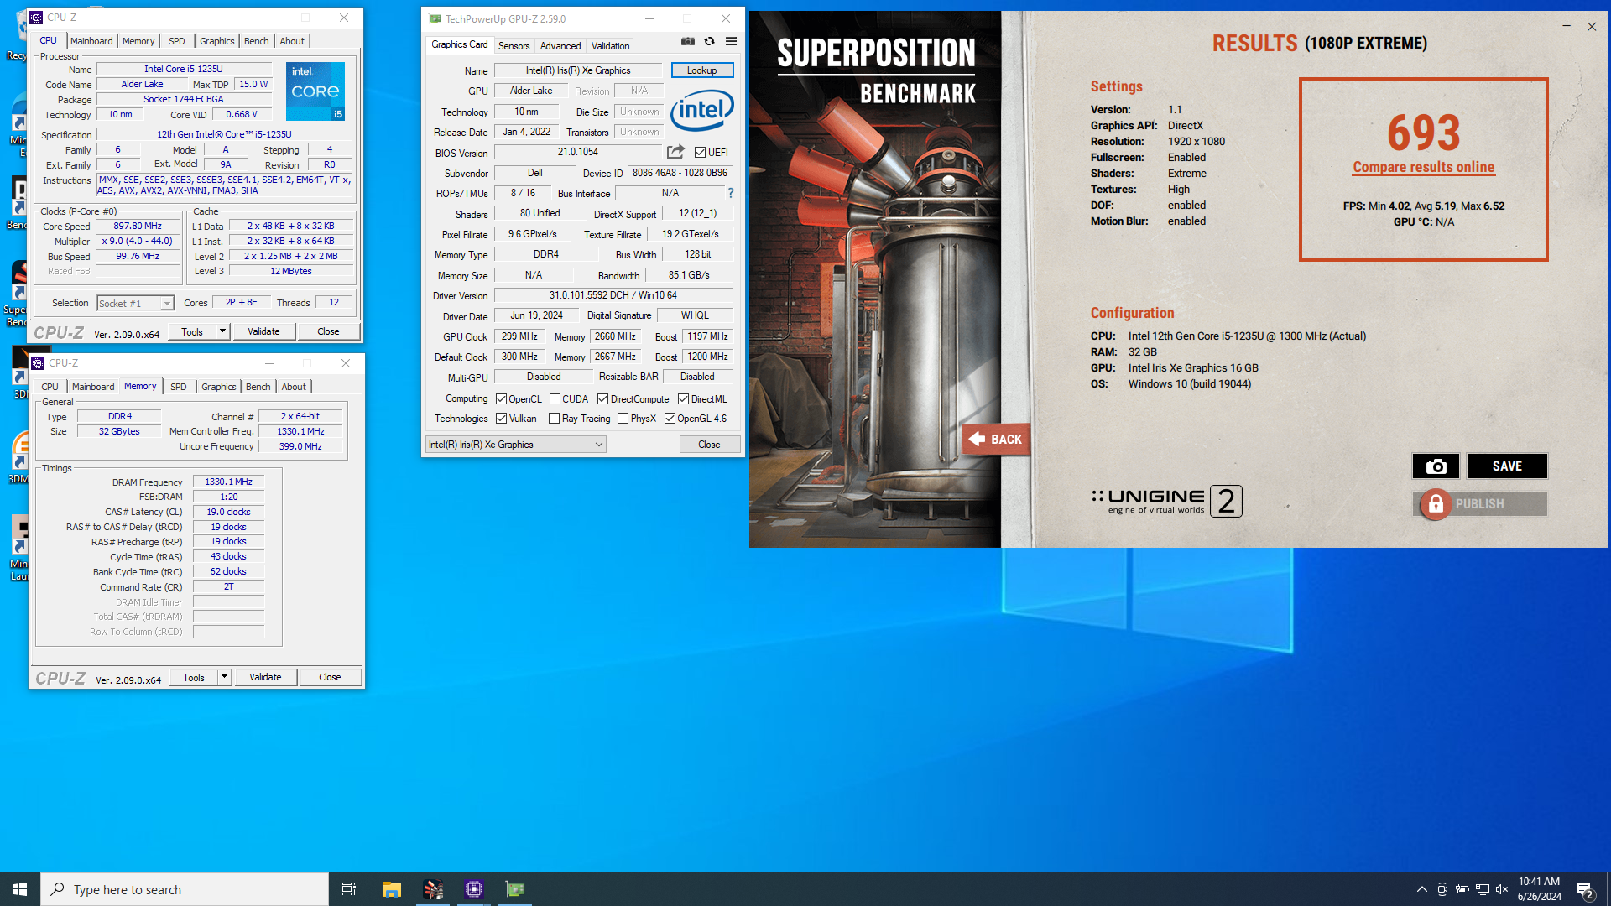Click GPU Name field Intel Iris Xe

coord(578,70)
